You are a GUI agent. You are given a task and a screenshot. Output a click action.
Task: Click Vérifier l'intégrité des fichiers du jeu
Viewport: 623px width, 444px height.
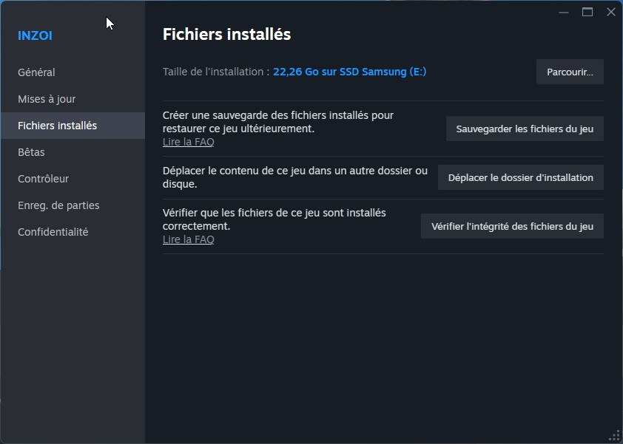(x=512, y=226)
